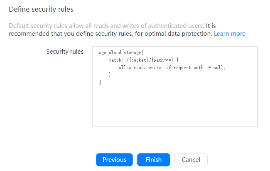Screen dimensions: 270x171
Task: Open the Learn more link
Action: (x=229, y=33)
